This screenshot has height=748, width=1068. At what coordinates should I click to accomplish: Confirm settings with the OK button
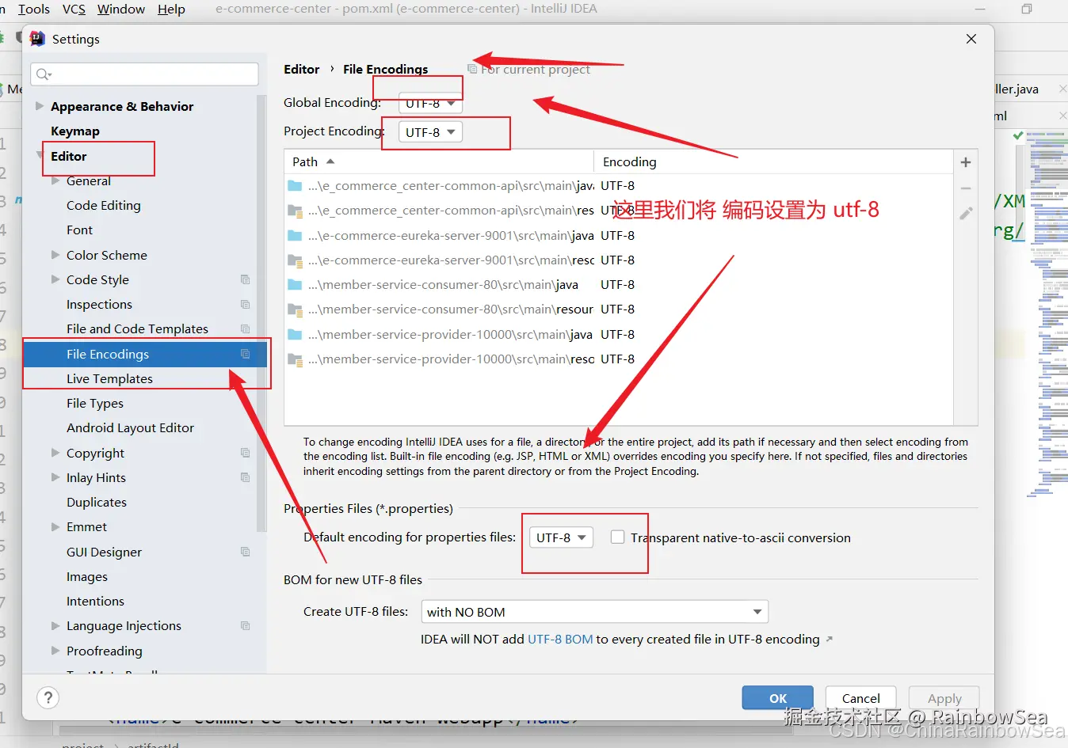pyautogui.click(x=778, y=698)
